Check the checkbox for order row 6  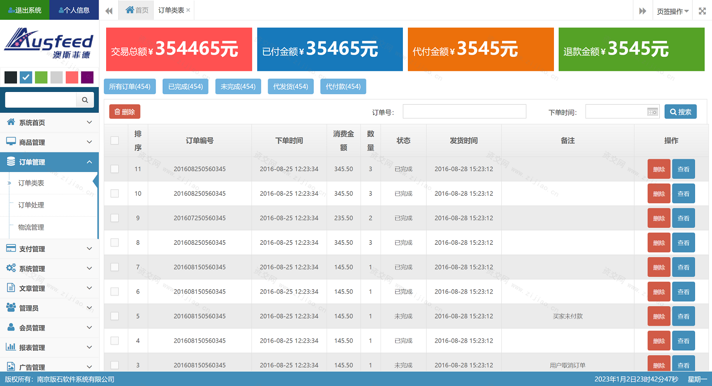(115, 292)
